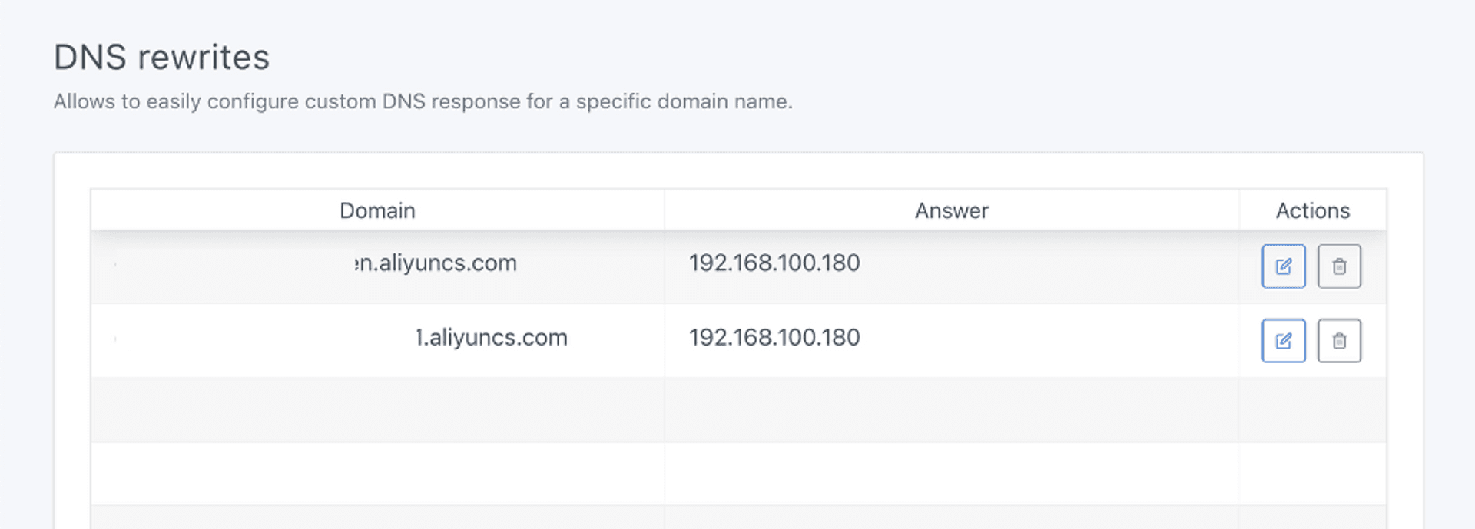
Task: Click the empty fourth table row
Action: pyautogui.click(x=738, y=473)
